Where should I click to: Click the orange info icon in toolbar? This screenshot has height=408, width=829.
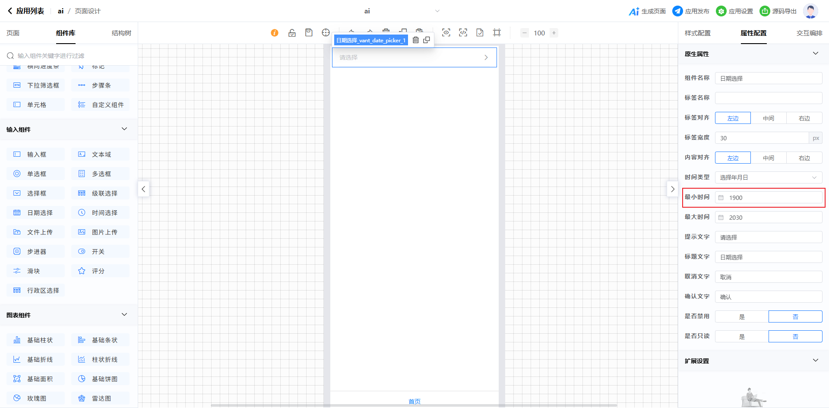[x=275, y=33]
